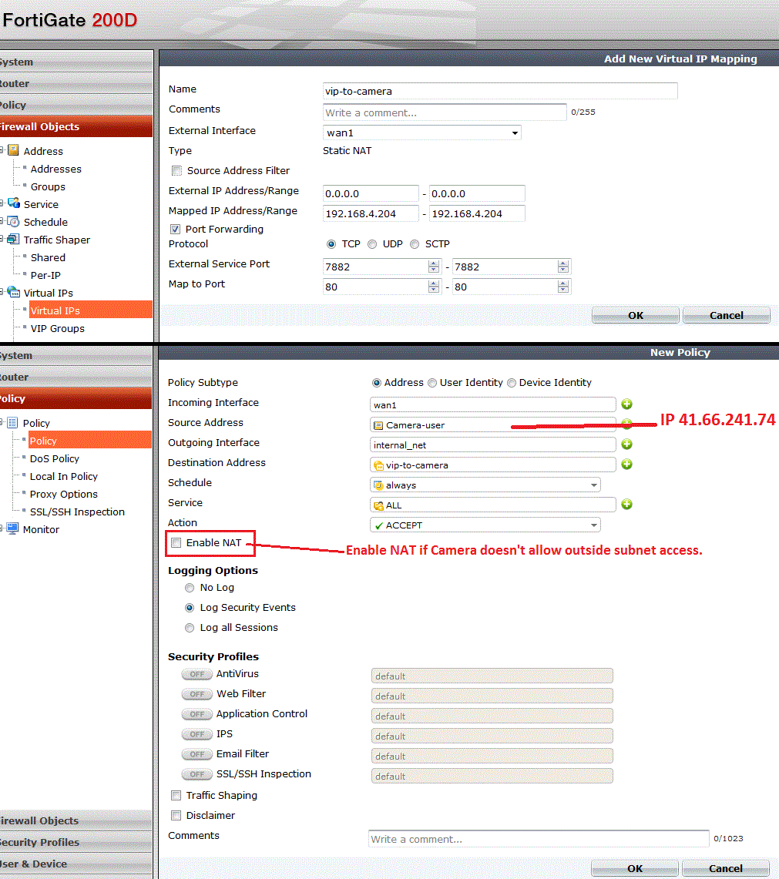
Task: Open SSL/SSH Inspection policy item
Action: point(77,512)
